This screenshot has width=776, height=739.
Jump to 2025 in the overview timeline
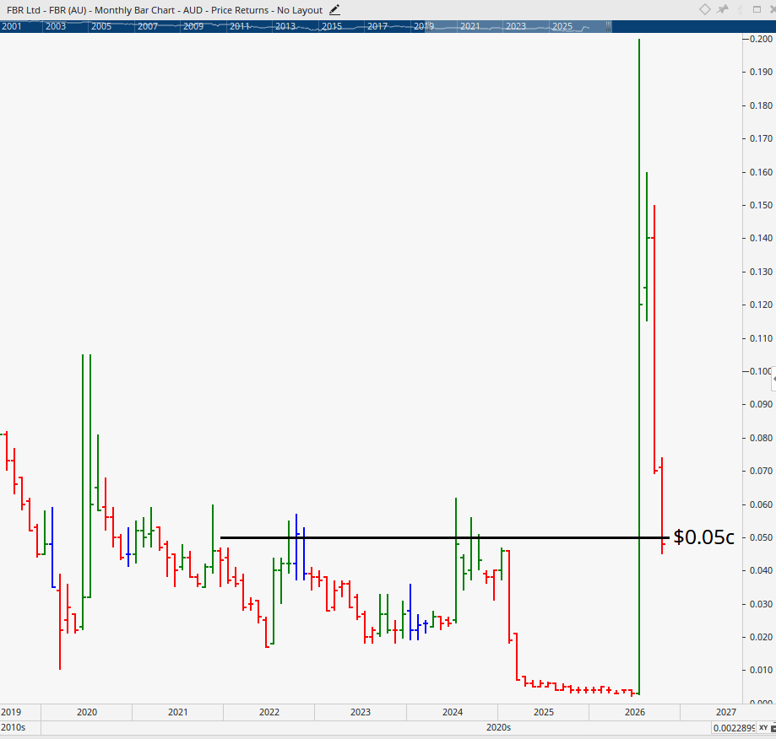click(562, 26)
